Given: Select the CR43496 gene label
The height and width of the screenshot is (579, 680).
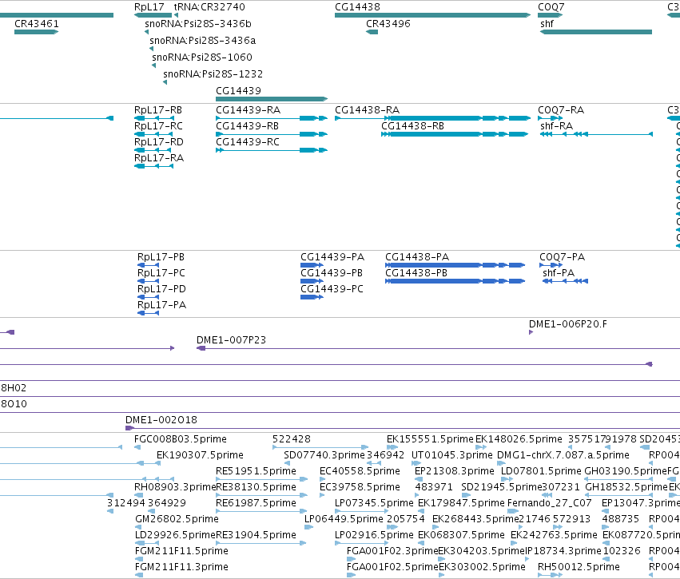Looking at the screenshot, I should 388,24.
